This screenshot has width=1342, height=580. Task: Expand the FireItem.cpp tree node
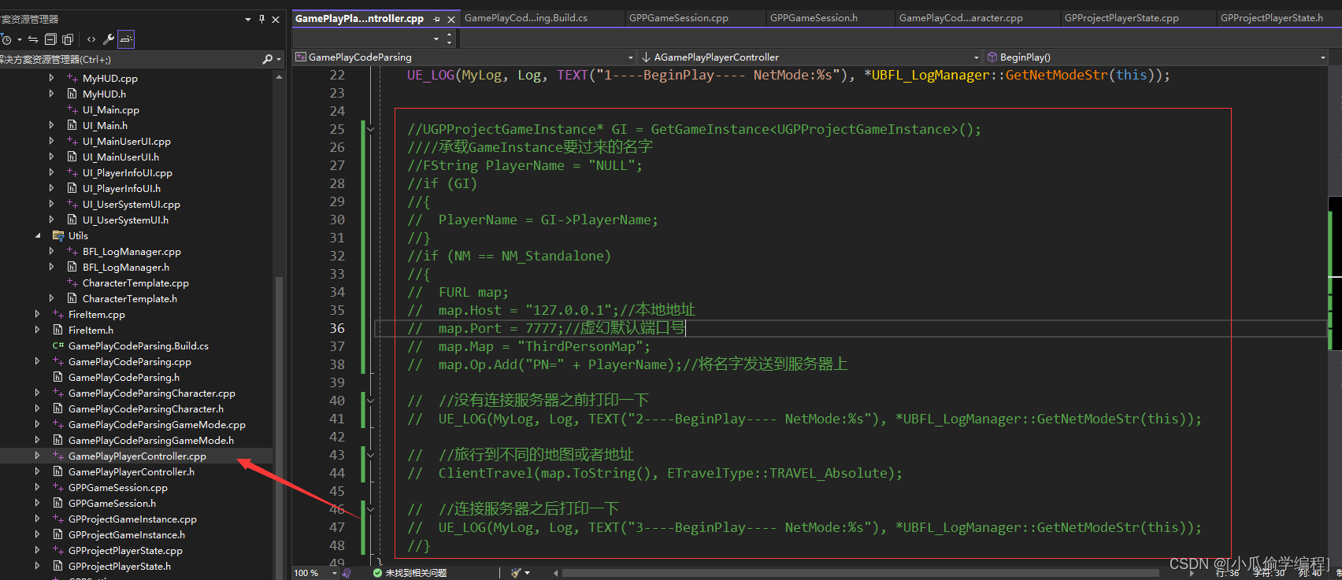(x=38, y=314)
